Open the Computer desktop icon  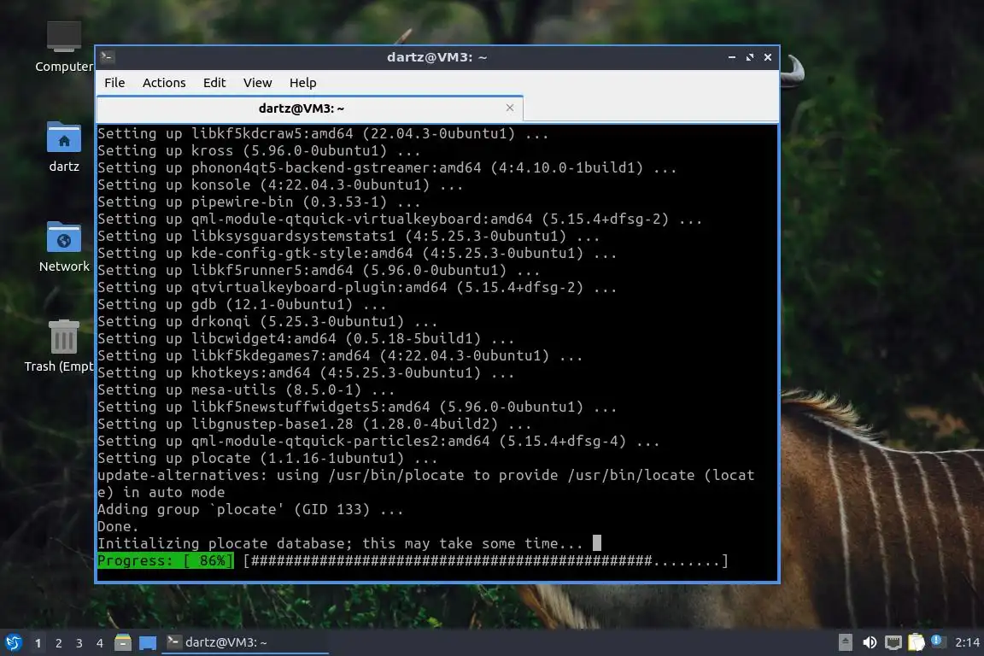[x=64, y=46]
